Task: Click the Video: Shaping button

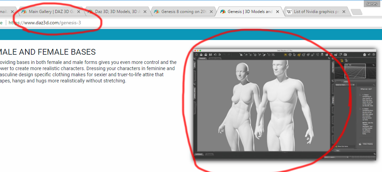Action: click(368, 144)
